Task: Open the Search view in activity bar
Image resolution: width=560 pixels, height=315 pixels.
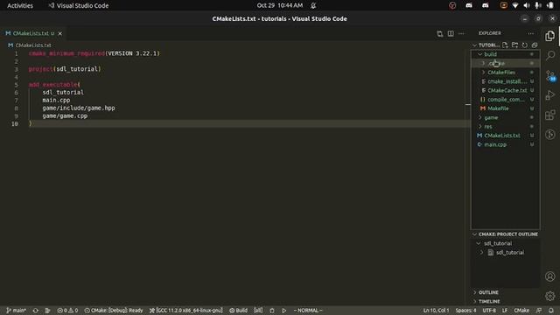Action: (550, 55)
